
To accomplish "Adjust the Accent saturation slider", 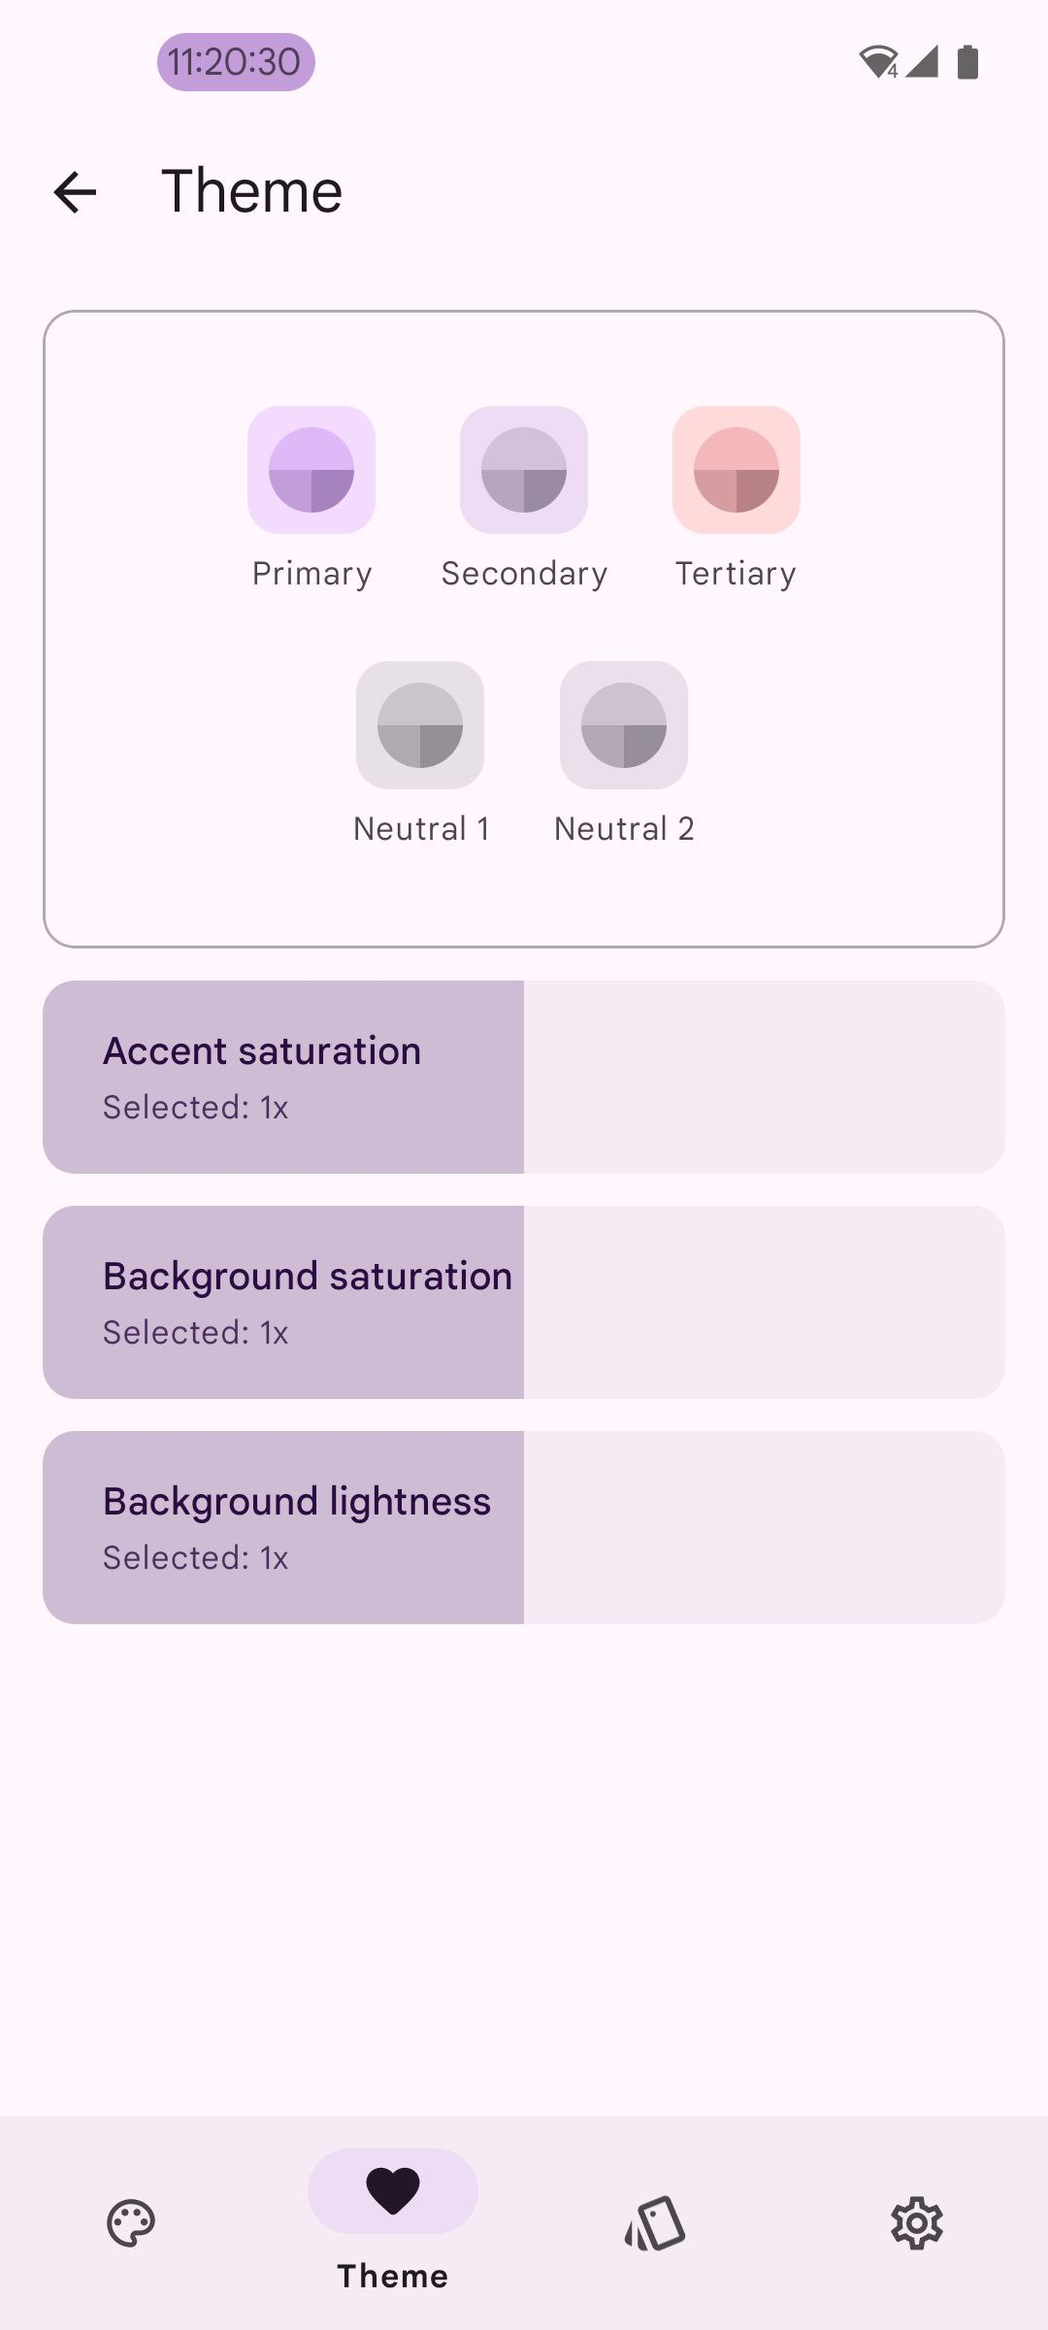I will tap(524, 1077).
